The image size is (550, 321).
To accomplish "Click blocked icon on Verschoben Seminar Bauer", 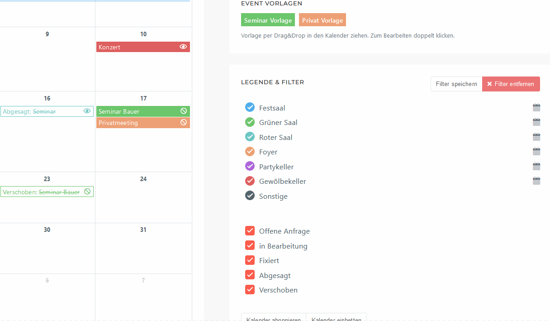I will [x=87, y=192].
